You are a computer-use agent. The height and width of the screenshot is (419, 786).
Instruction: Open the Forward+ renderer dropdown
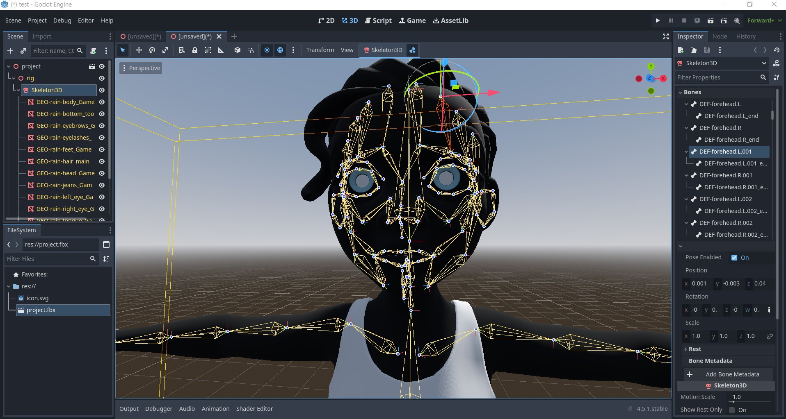click(x=764, y=20)
